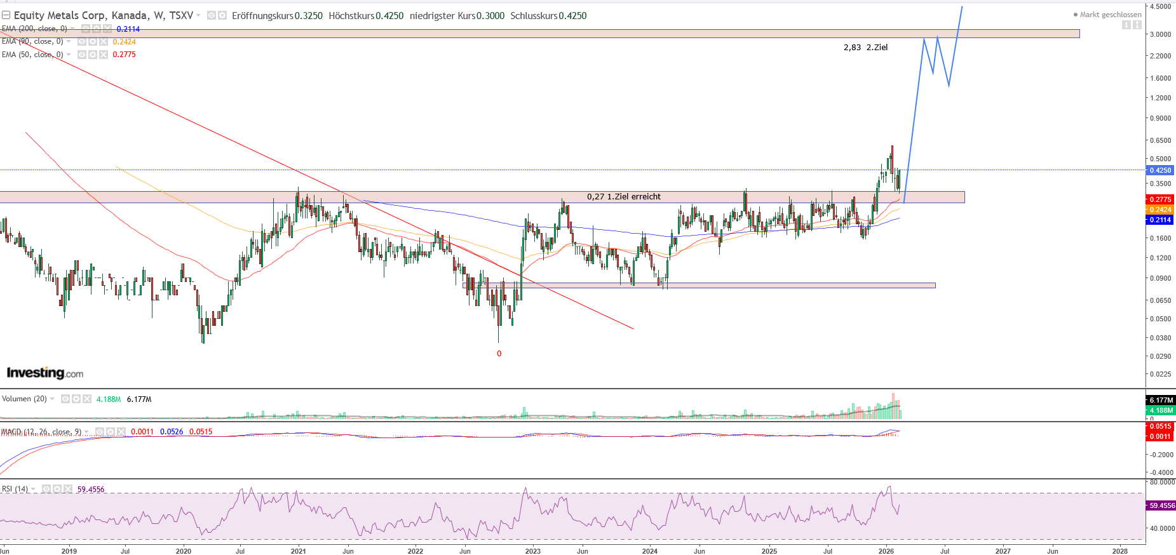Image resolution: width=1176 pixels, height=555 pixels.
Task: Click the 0.4250 current price label
Action: click(1160, 170)
